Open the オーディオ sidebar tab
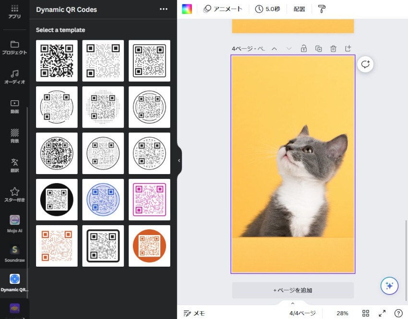The image size is (408, 319). (x=14, y=77)
